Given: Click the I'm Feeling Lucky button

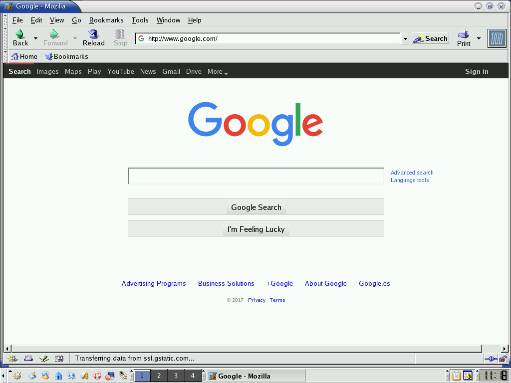Looking at the screenshot, I should point(256,228).
